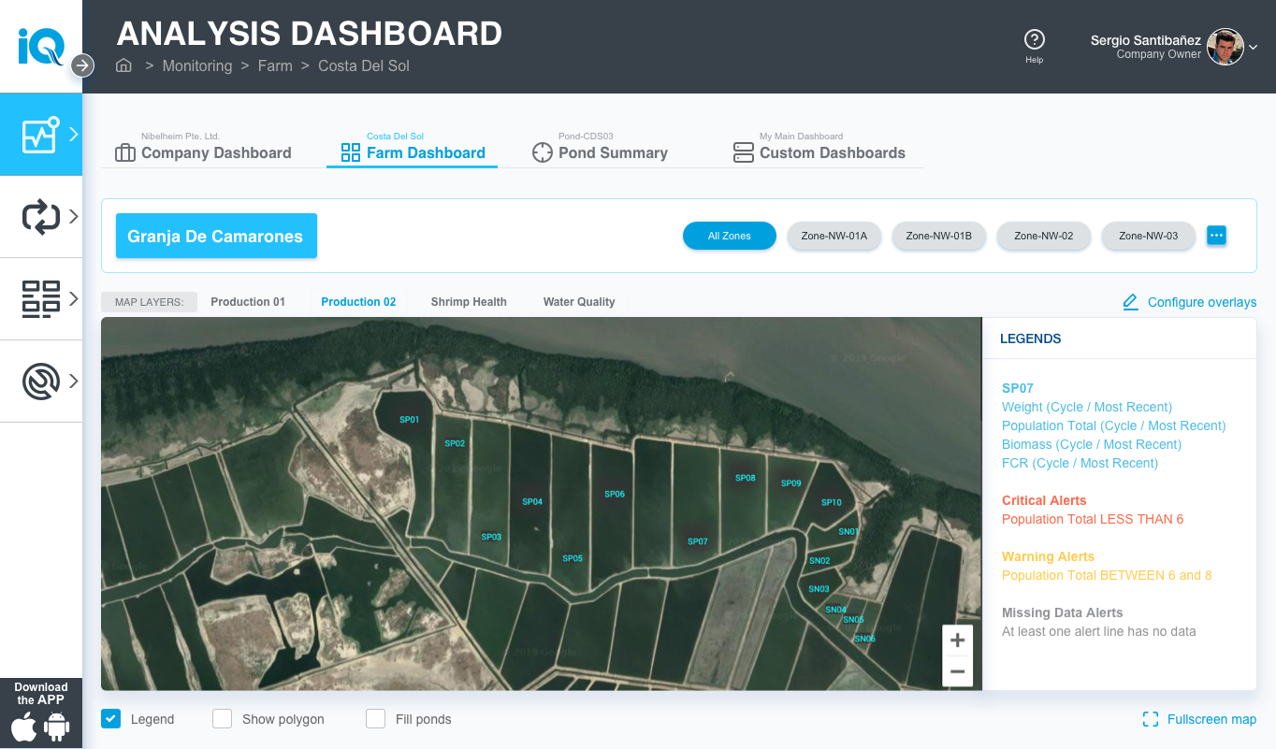The width and height of the screenshot is (1276, 749).
Task: Open the dashboard grid sidebar icon
Action: [41, 299]
